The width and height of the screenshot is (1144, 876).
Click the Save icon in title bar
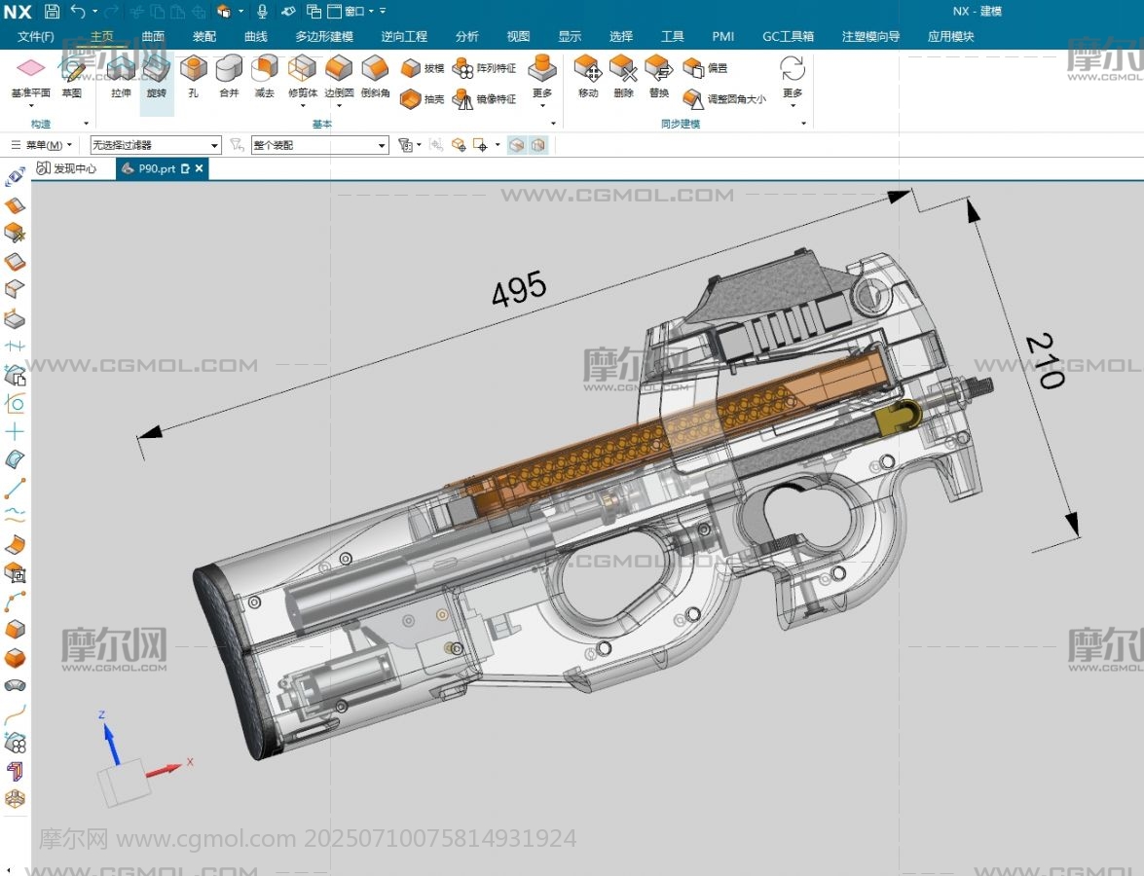(52, 11)
